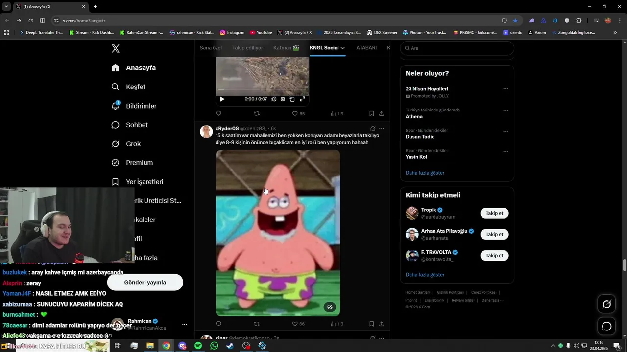Like xRyder08 post with 66 likes
Viewport: 627px width, 352px height.
click(x=298, y=324)
